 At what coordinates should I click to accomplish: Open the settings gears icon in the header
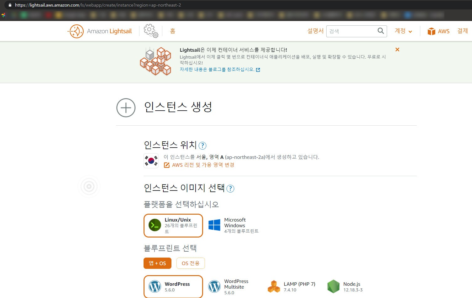[151, 31]
